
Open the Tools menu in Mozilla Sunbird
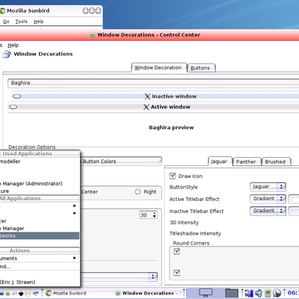(22, 22)
